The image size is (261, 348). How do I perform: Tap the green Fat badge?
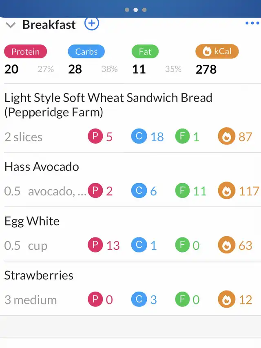coord(145,52)
